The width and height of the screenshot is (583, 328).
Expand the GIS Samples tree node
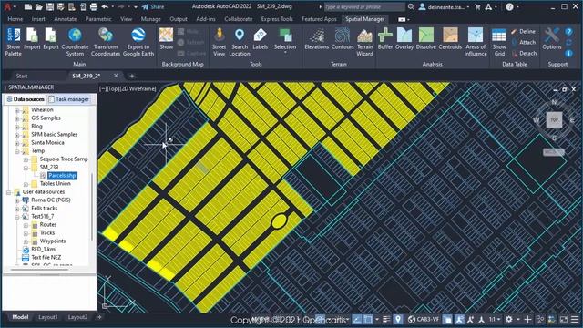(16, 118)
